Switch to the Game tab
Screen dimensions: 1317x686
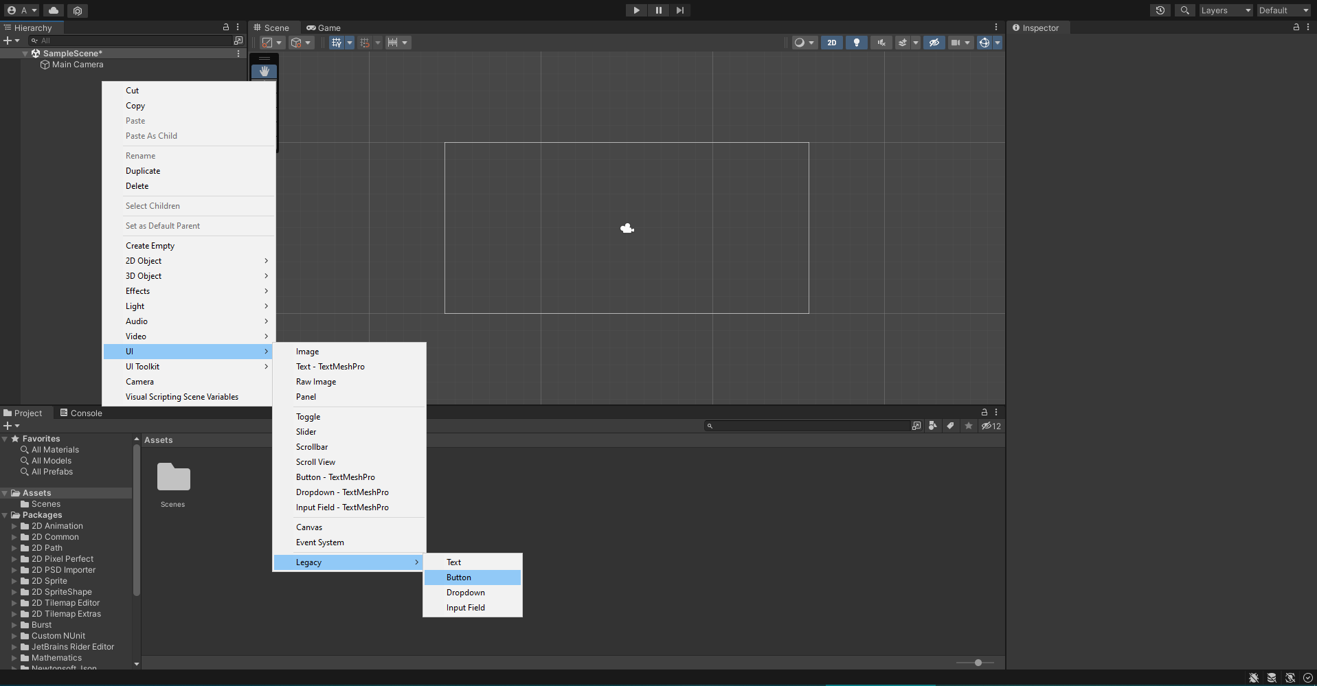point(324,28)
